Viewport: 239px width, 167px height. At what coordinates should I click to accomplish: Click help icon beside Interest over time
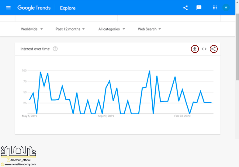click(55, 49)
